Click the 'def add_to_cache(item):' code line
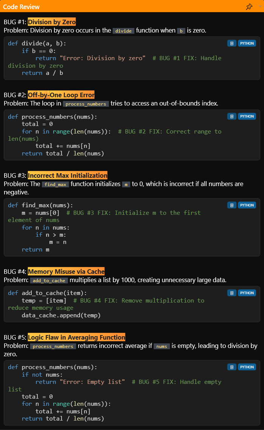 point(47,293)
